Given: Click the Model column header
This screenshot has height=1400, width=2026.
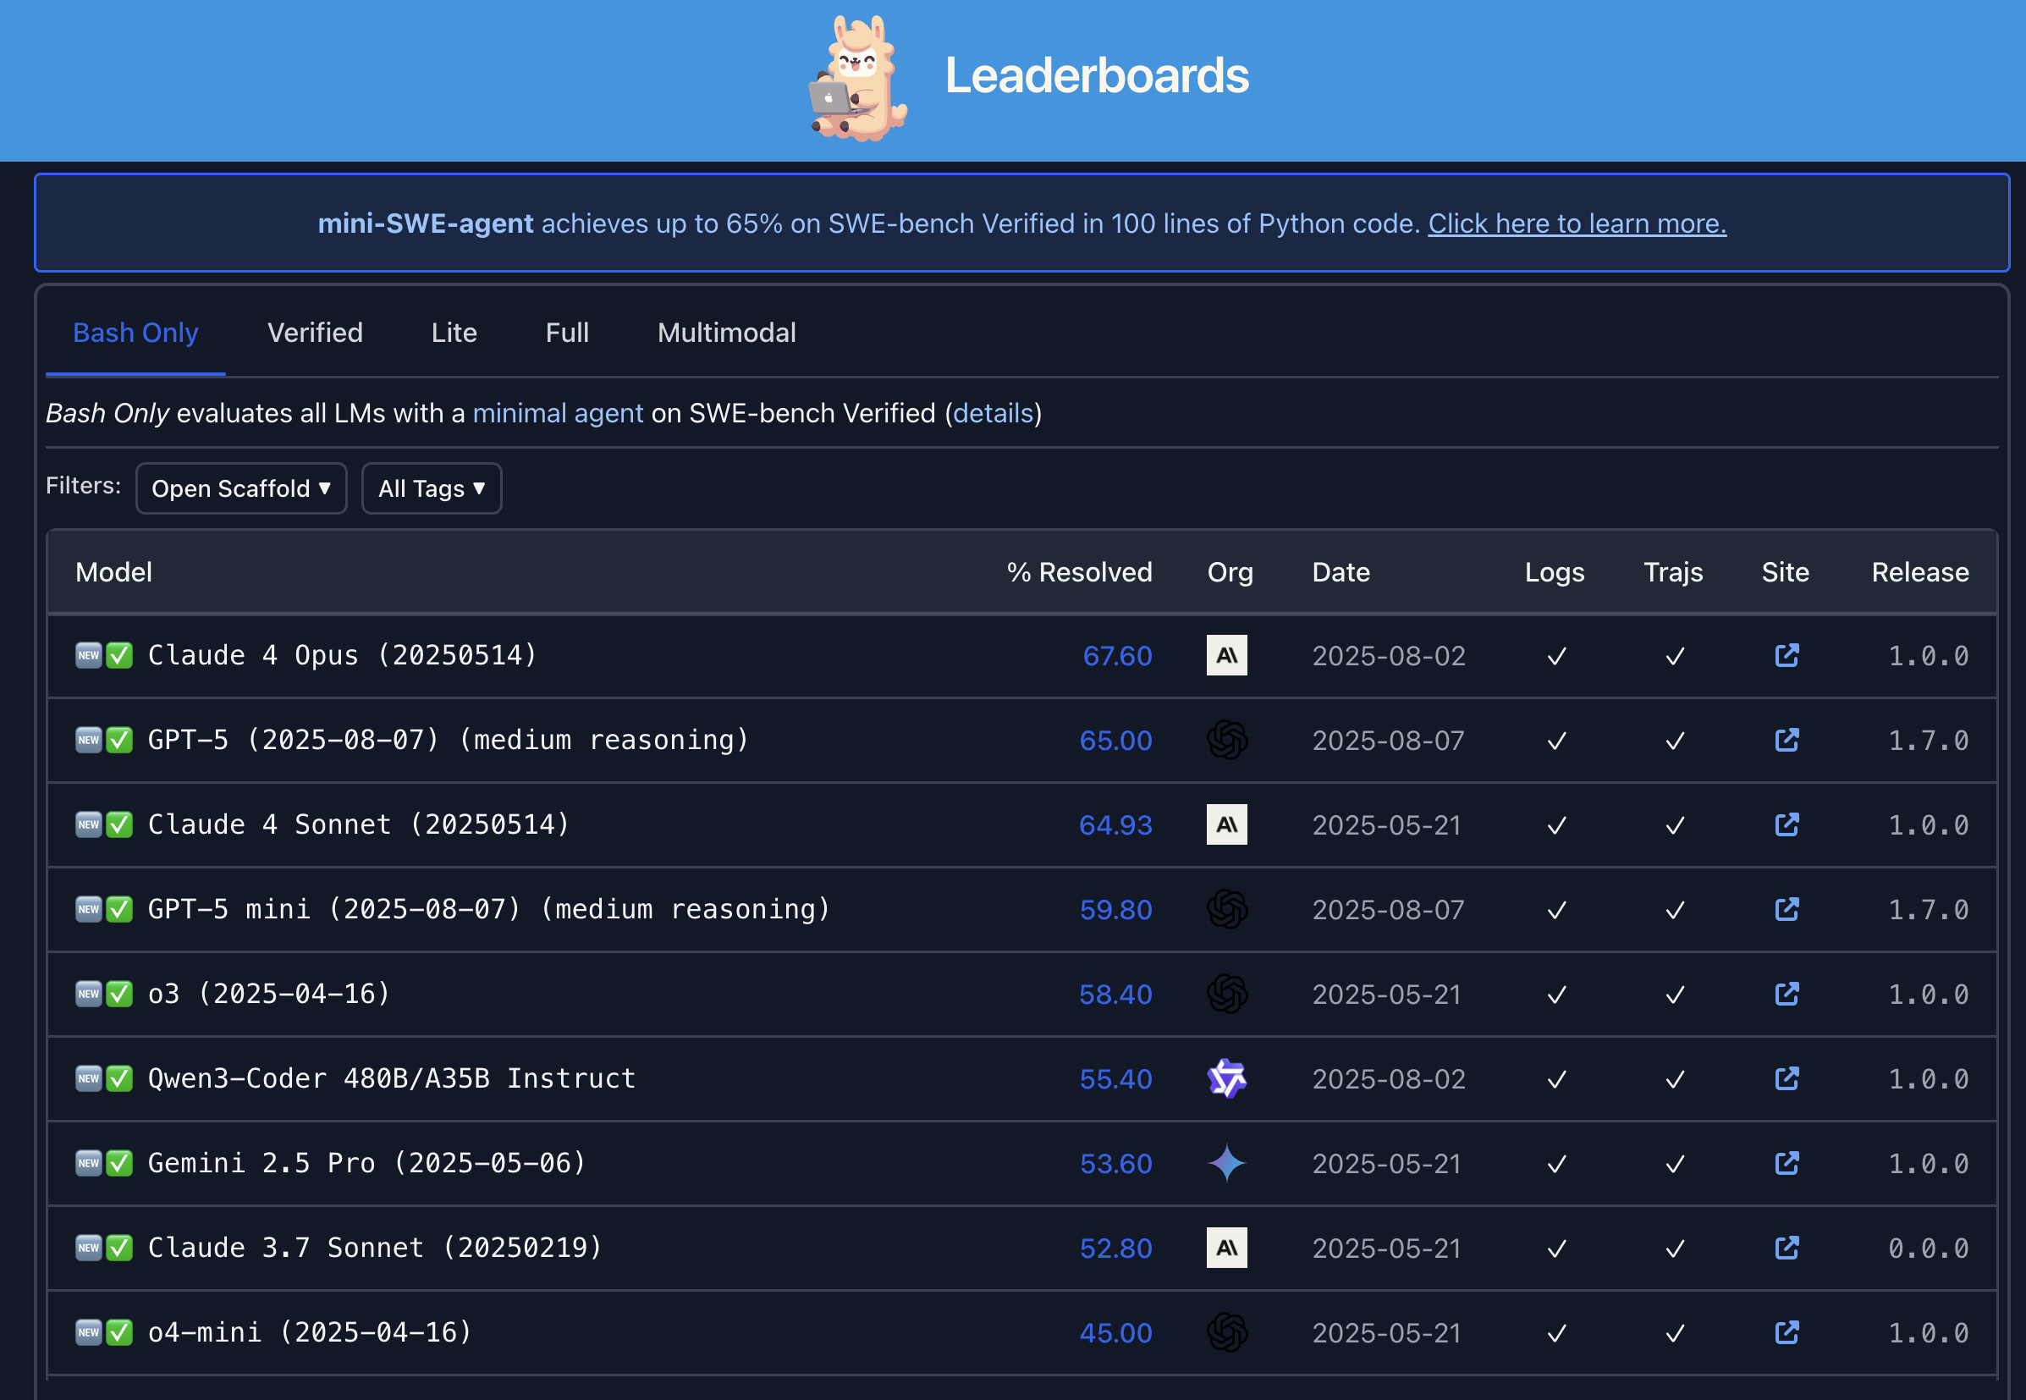Looking at the screenshot, I should coord(114,572).
